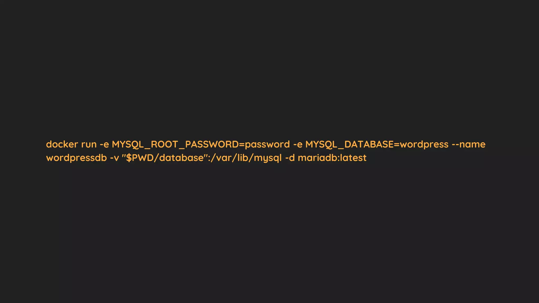Click the first "-e" flag after run
This screenshot has width=539, height=303.
tap(104, 145)
